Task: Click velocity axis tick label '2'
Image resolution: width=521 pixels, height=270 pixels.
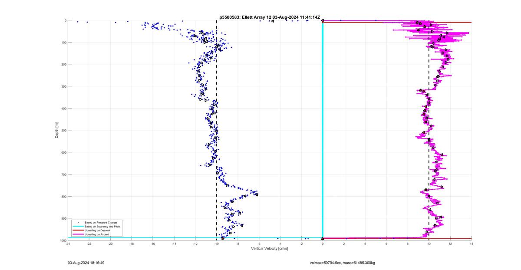Action: (x=344, y=244)
